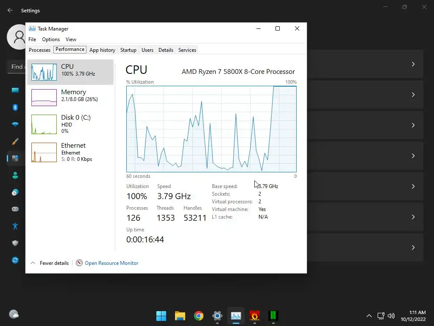This screenshot has height=326, width=434.
Task: Switch to the App history tab
Action: point(102,50)
